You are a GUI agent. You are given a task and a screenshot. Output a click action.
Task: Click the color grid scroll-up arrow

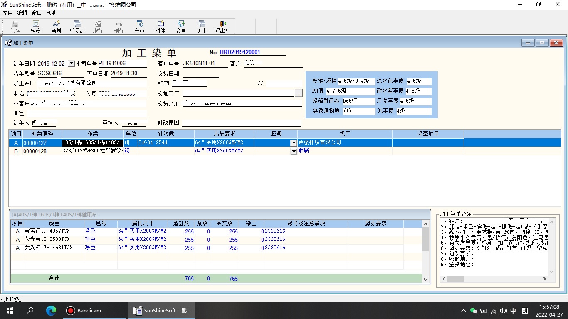coord(425,224)
